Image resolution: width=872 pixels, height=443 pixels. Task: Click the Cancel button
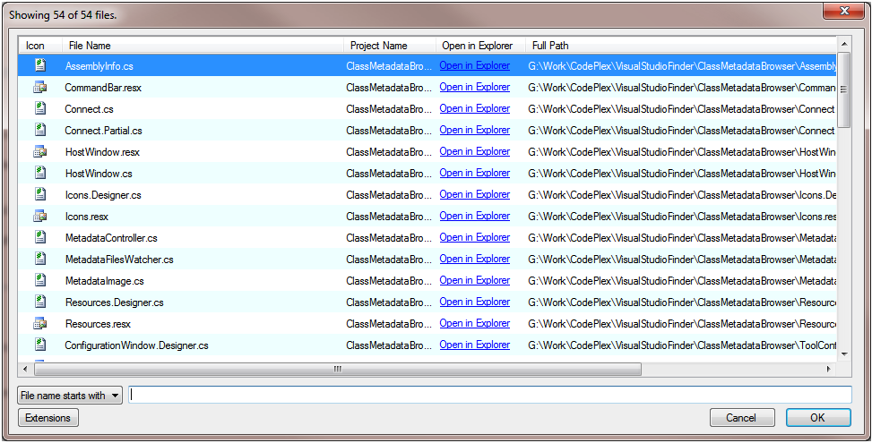click(x=742, y=418)
